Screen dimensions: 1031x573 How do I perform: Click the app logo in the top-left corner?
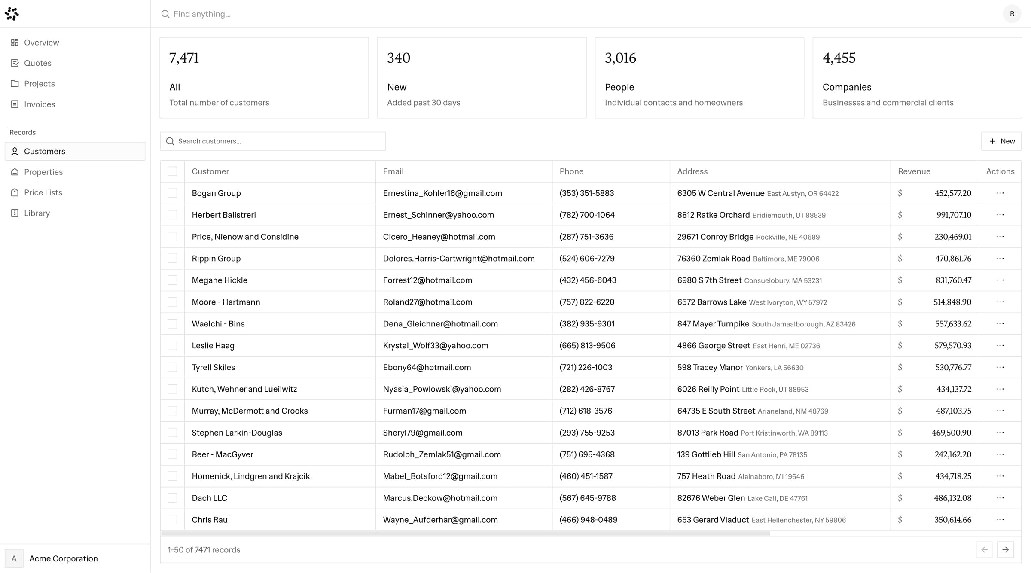click(x=12, y=13)
